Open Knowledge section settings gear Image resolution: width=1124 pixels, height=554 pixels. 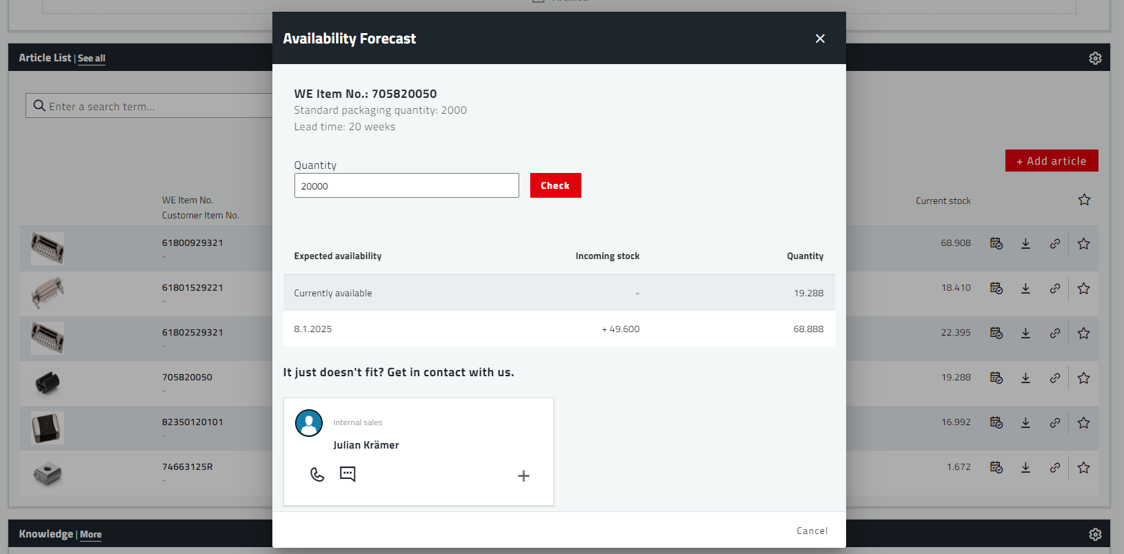(x=1095, y=535)
